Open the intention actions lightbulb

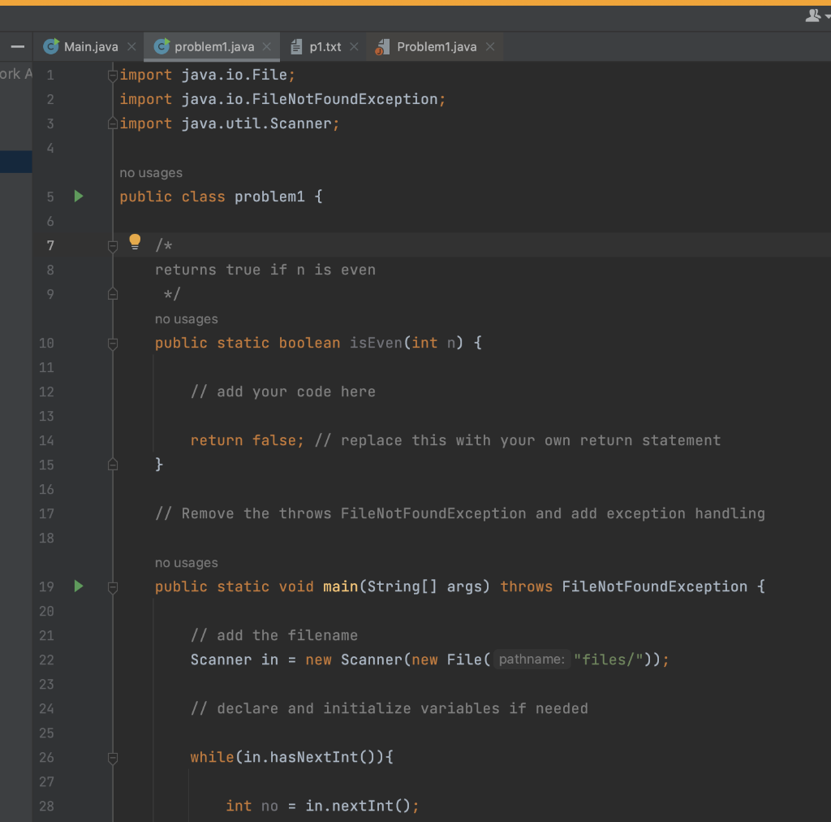(x=134, y=240)
